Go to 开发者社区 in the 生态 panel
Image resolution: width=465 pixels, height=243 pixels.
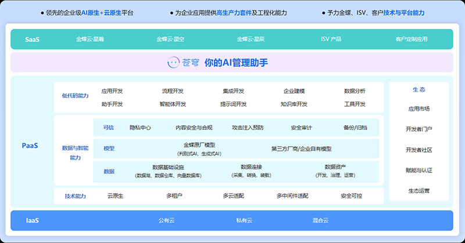point(419,150)
